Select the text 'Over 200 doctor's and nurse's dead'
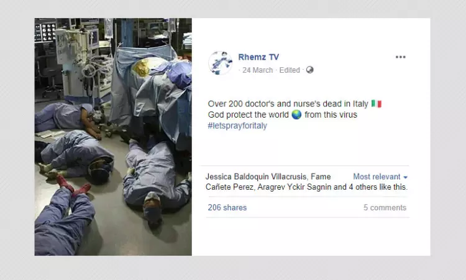Screen dimensions: 466x280 pos(275,104)
